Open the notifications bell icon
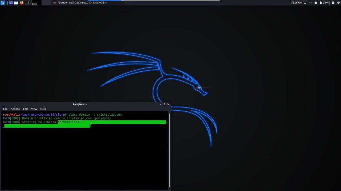341x191 pixels. pos(316,3)
